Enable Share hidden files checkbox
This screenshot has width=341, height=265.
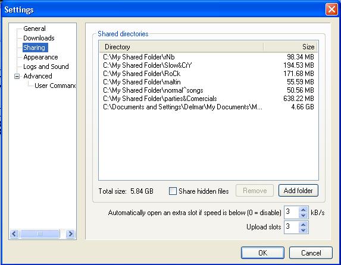pyautogui.click(x=173, y=191)
